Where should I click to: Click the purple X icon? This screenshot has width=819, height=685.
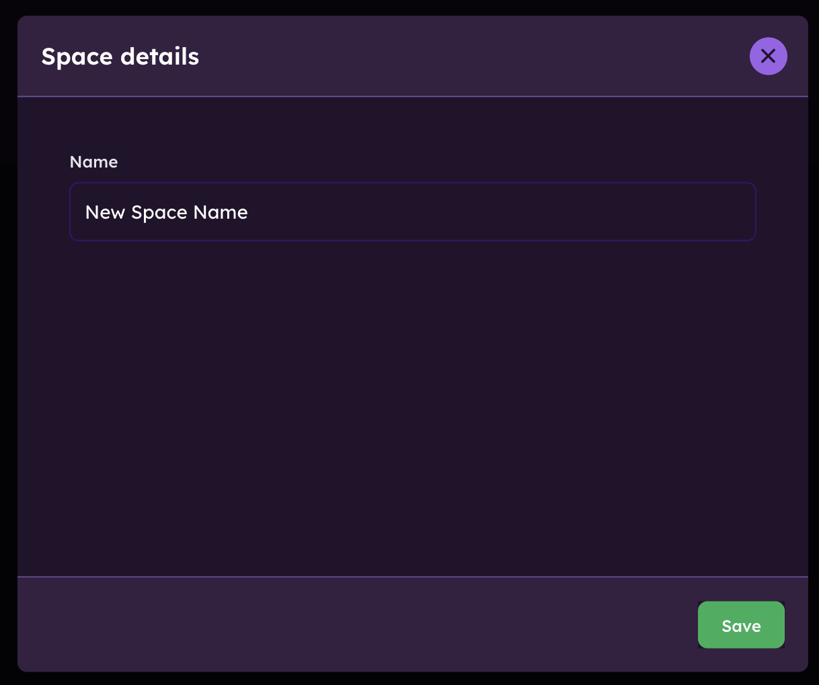coord(768,56)
